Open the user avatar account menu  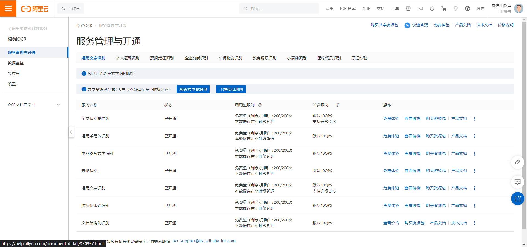[x=518, y=8]
